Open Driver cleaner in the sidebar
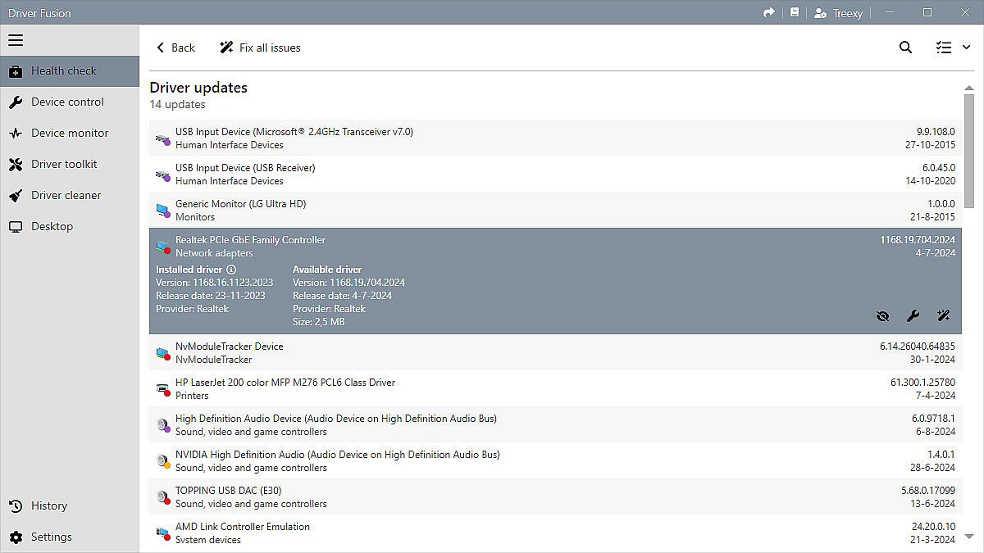The height and width of the screenshot is (553, 984). point(70,196)
